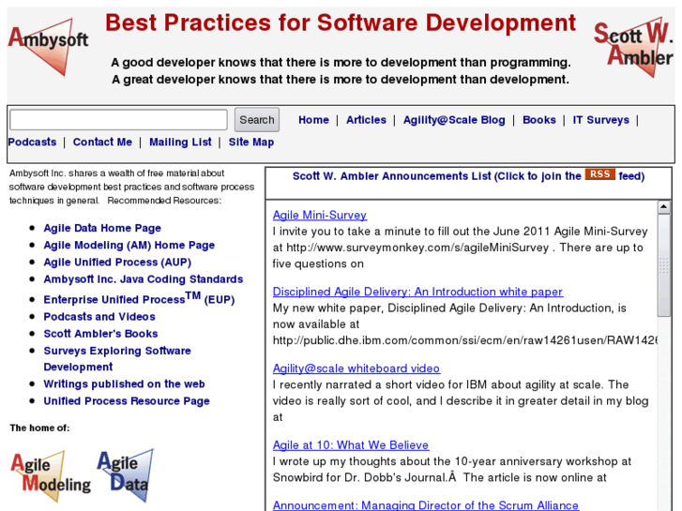Open Enterprise Unified Process (EUP) link

coord(139,298)
